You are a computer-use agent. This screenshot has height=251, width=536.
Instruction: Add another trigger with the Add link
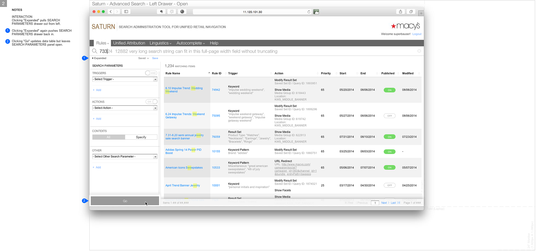click(97, 90)
